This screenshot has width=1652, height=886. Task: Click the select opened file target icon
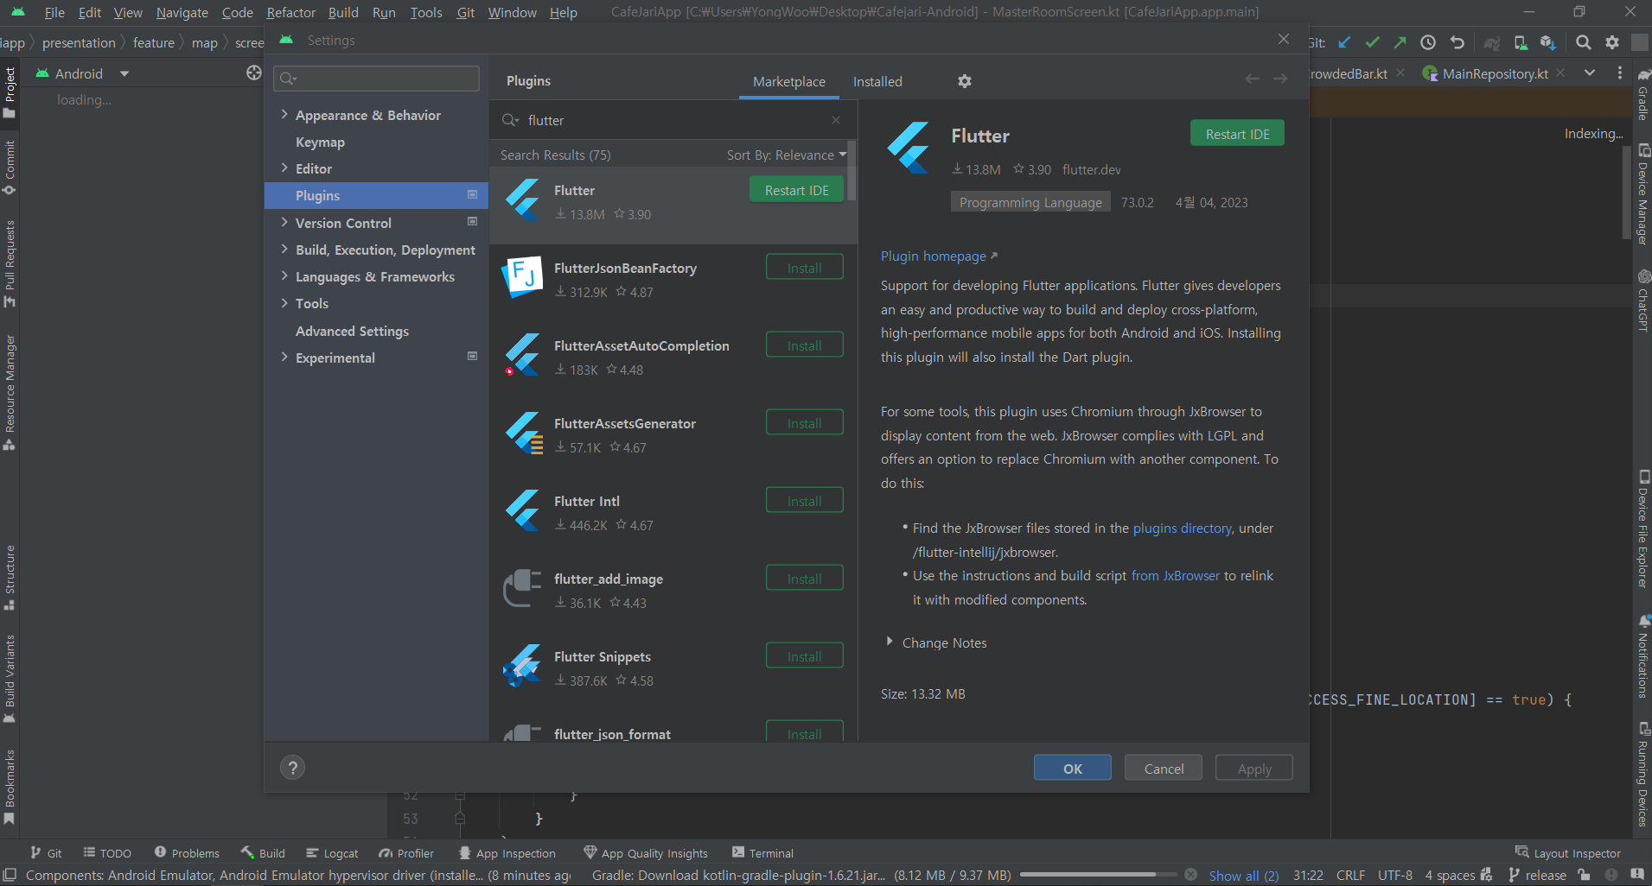(253, 73)
